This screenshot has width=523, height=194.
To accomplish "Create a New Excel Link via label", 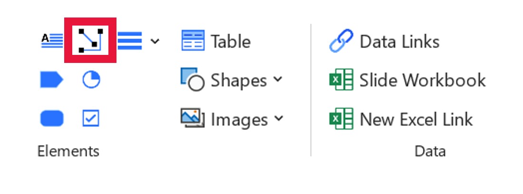I will [416, 119].
